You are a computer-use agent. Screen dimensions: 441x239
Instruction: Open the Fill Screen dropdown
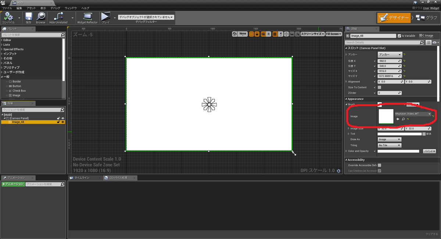[334, 34]
